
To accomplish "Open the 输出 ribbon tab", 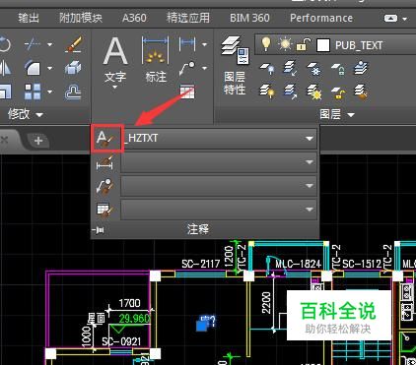I will coord(29,18).
